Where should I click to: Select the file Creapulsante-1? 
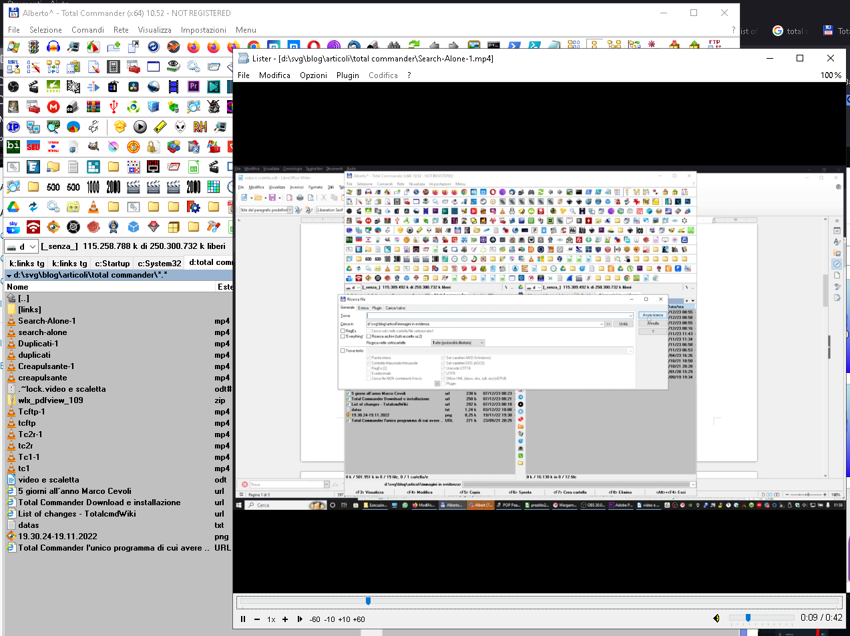pos(119,366)
